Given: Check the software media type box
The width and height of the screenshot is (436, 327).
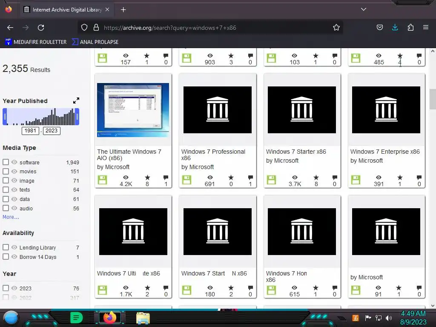Looking at the screenshot, I should pos(6,162).
